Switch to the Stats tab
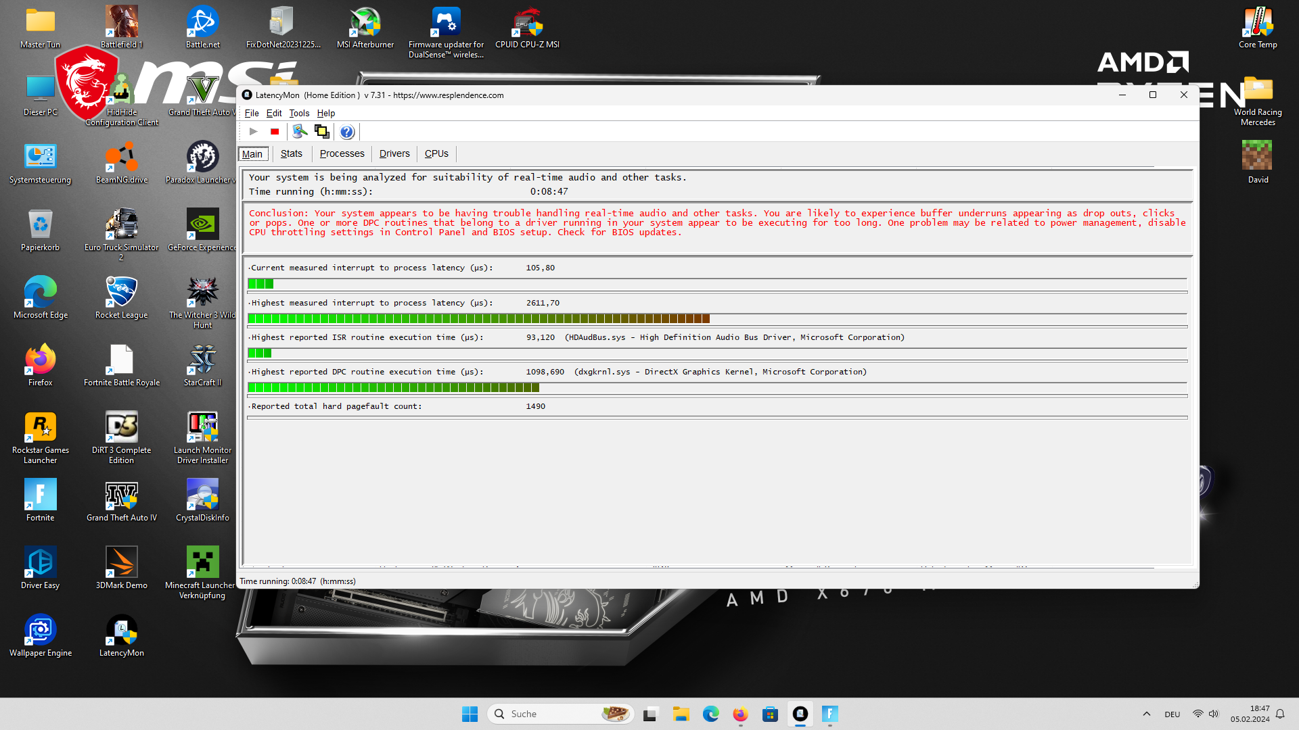 pyautogui.click(x=291, y=154)
